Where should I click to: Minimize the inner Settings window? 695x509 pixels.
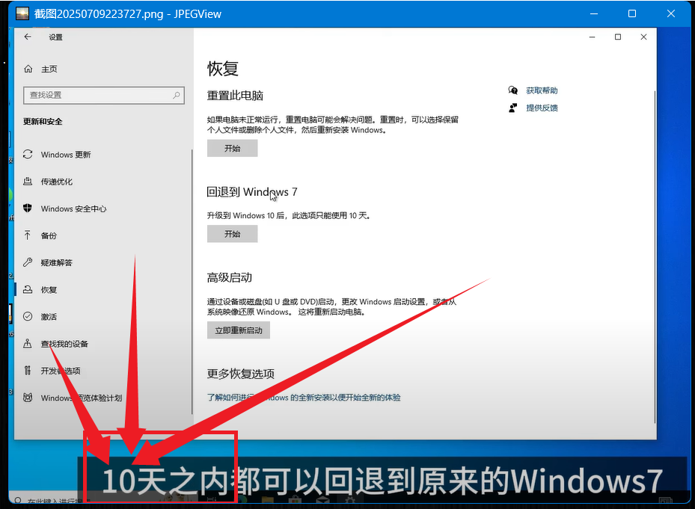coord(593,37)
